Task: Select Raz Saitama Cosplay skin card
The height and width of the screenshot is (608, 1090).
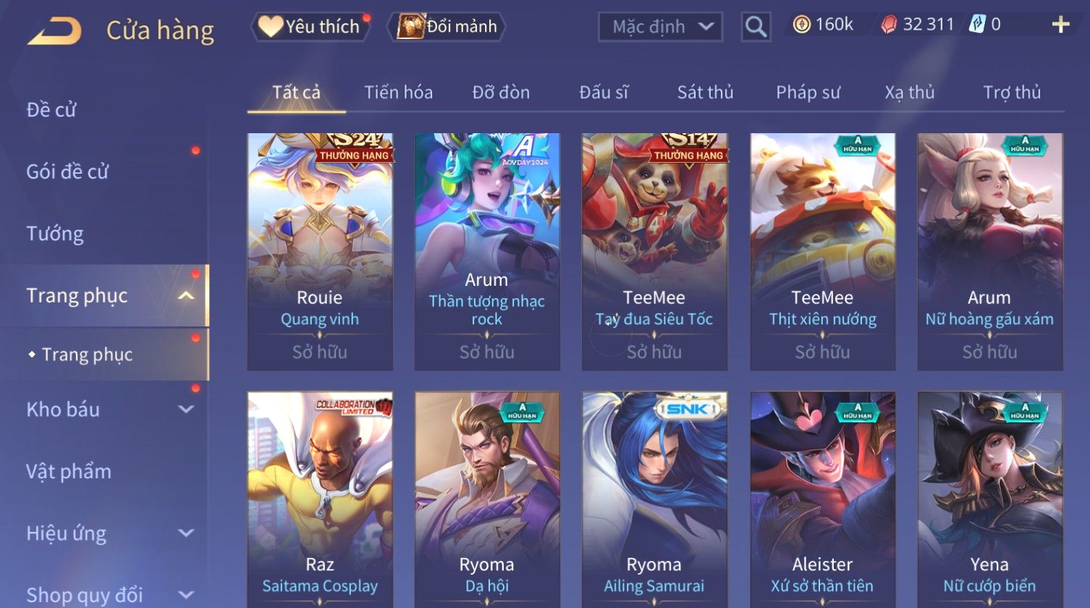Action: click(x=320, y=499)
